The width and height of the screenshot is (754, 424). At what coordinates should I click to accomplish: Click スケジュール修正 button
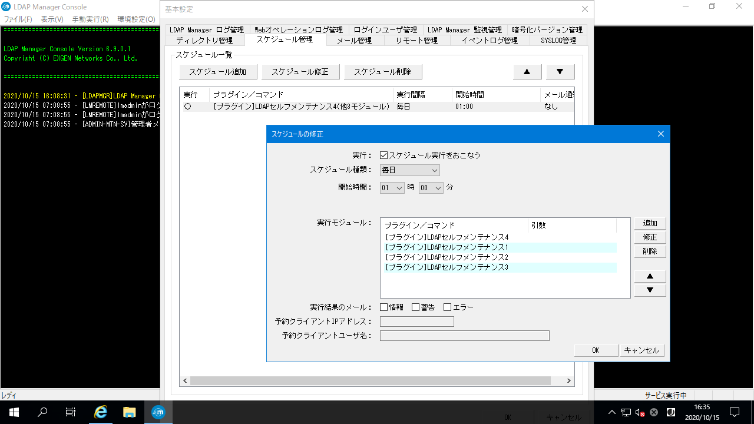pos(300,72)
